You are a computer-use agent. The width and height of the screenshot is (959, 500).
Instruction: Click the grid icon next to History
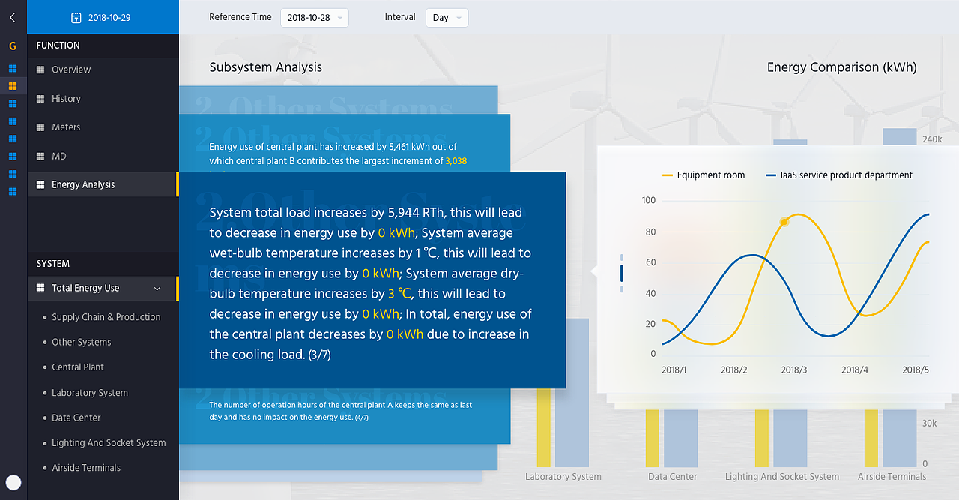(40, 99)
